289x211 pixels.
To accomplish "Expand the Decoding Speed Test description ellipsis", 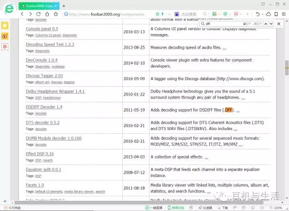I will [224, 48].
